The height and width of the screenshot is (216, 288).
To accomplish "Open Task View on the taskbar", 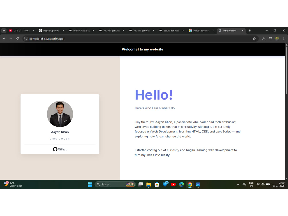I will click(141, 184).
